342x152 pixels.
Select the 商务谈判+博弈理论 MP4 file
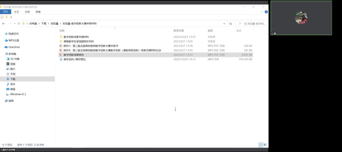click(74, 59)
